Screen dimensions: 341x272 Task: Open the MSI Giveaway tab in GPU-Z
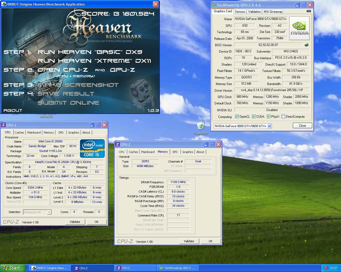pyautogui.click(x=273, y=11)
